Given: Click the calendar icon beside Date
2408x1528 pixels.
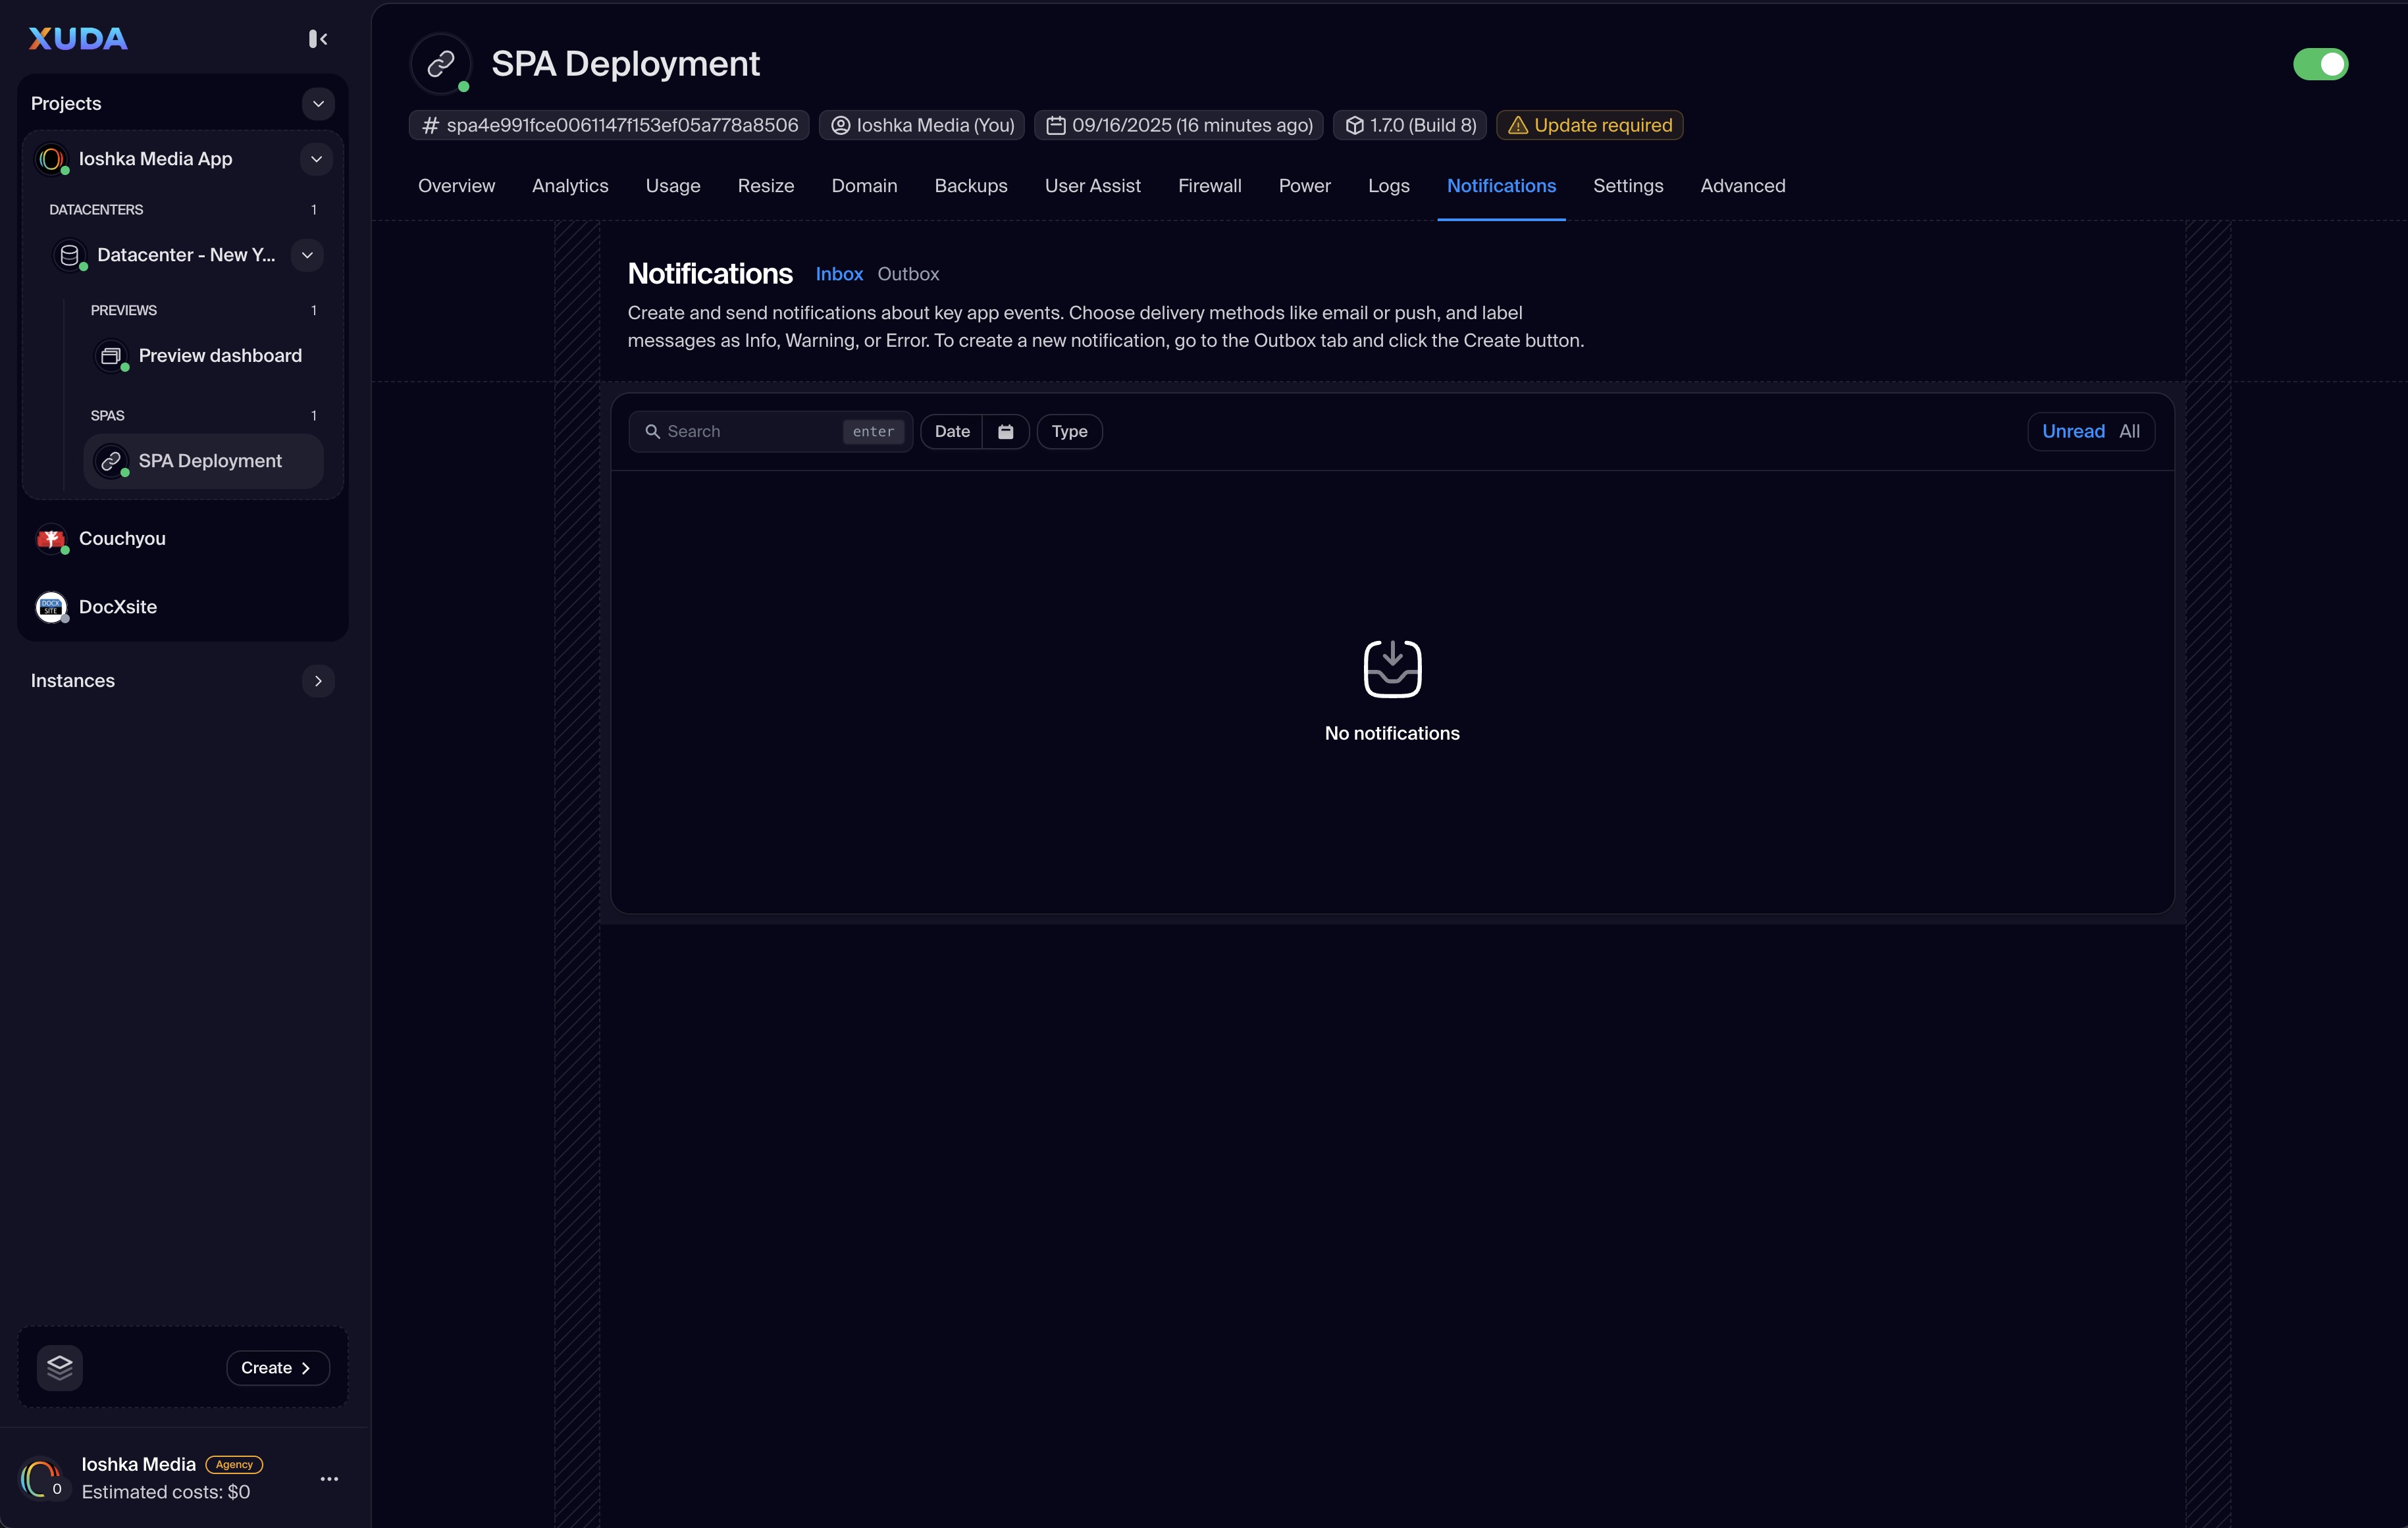Looking at the screenshot, I should coord(1006,432).
